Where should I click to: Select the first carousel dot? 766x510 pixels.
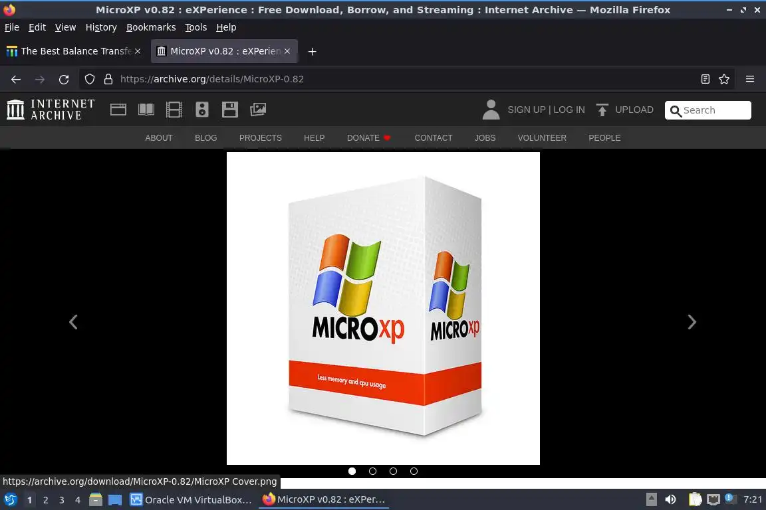coord(352,471)
